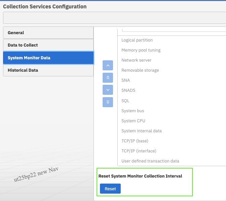226x201 pixels.
Task: Click the double chevron move to top icon
Action: [x=108, y=77]
